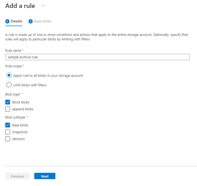Uncheck Base blobs checkbox under Blob subtype
The height and width of the screenshot is (186, 197).
click(8, 125)
